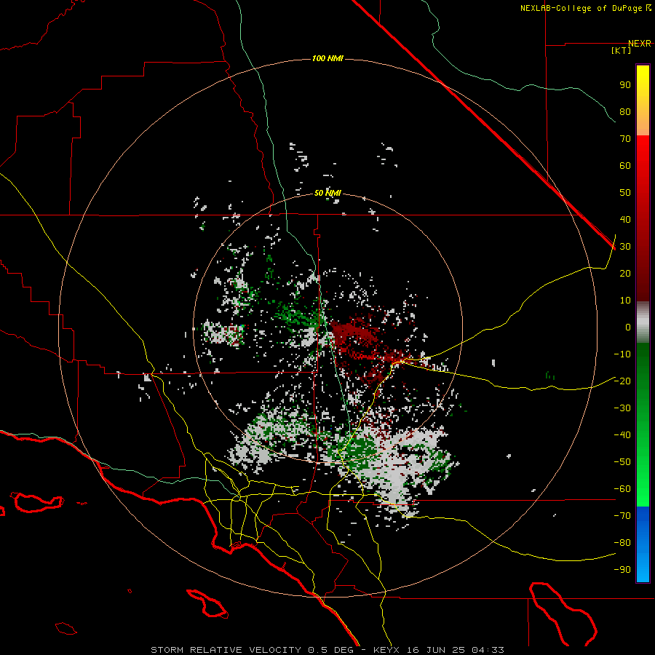Screen dimensions: 655x655
Task: Click the positive 30 scale value
Action: (x=625, y=247)
